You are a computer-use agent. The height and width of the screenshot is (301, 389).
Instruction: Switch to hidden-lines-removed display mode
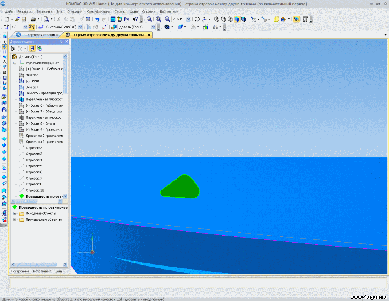(223, 19)
